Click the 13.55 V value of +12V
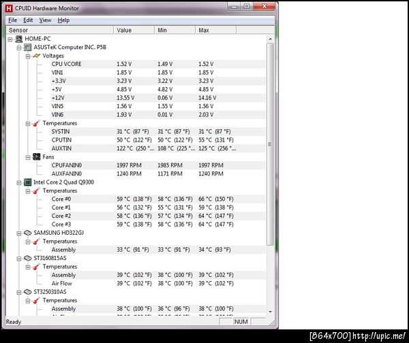 125,98
